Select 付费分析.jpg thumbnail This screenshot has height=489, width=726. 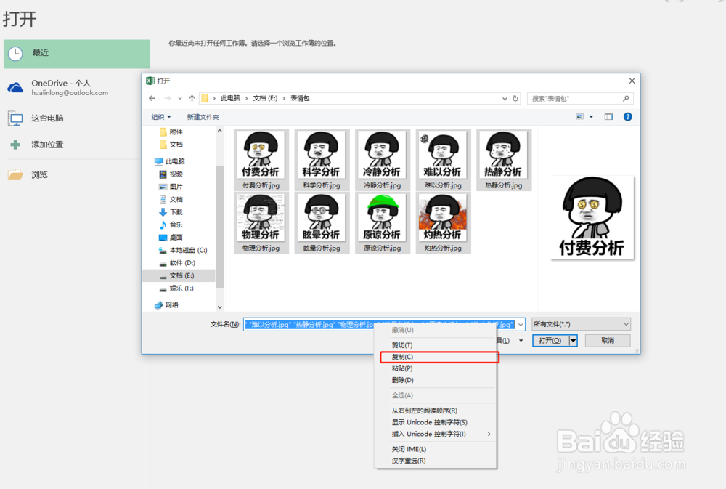261,159
